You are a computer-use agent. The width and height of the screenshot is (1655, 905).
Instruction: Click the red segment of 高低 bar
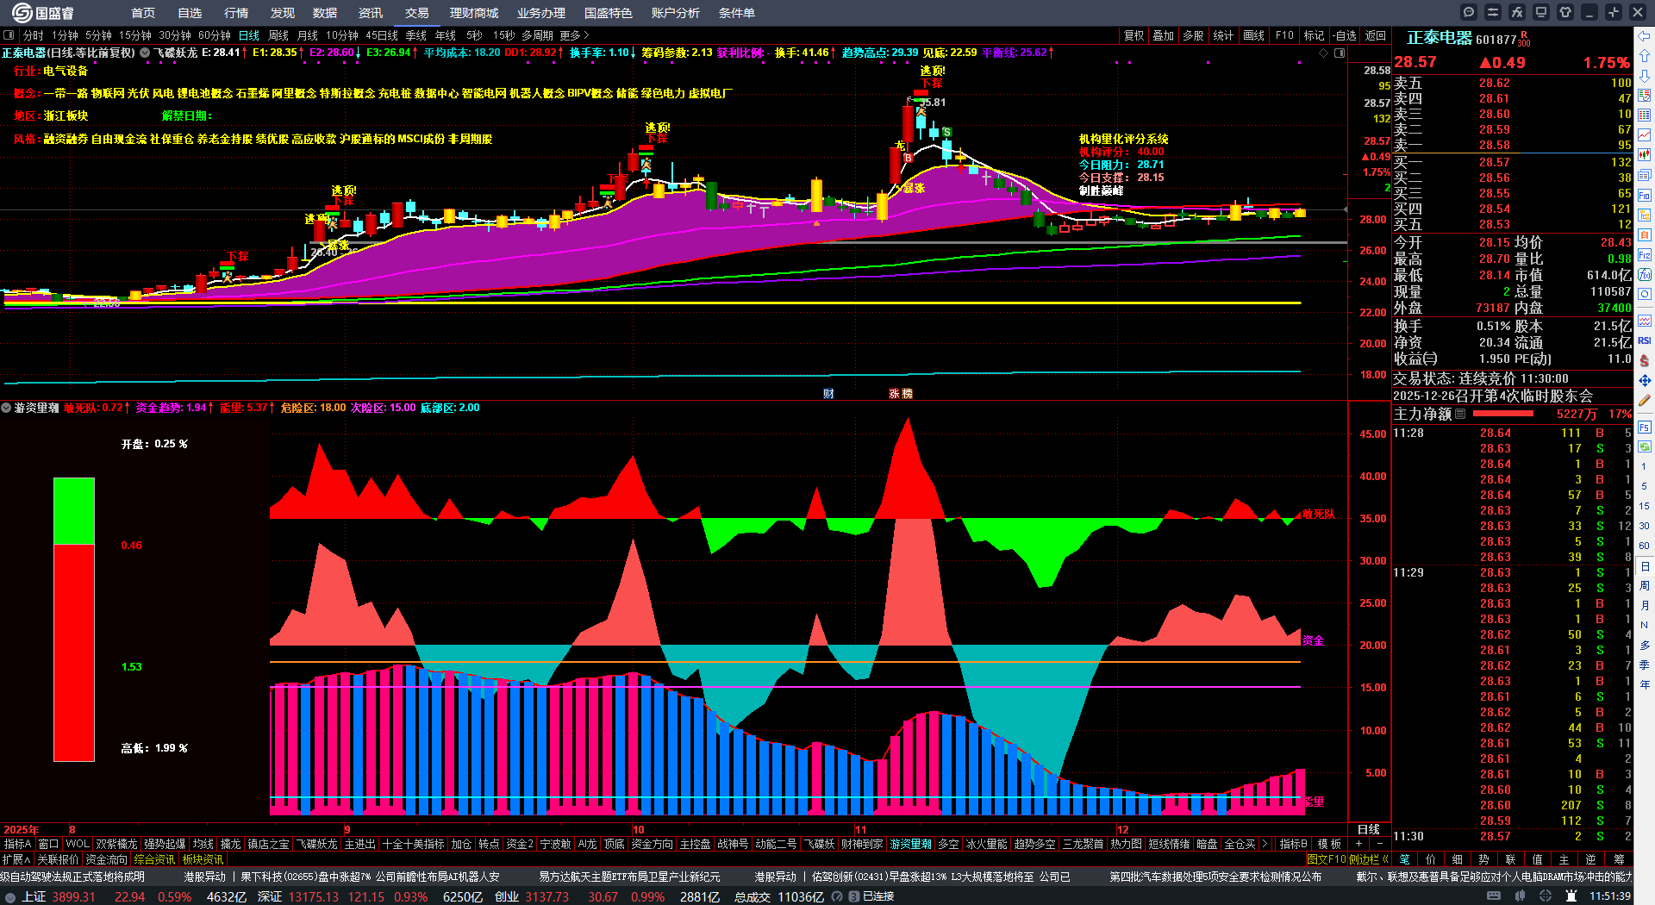[x=74, y=653]
